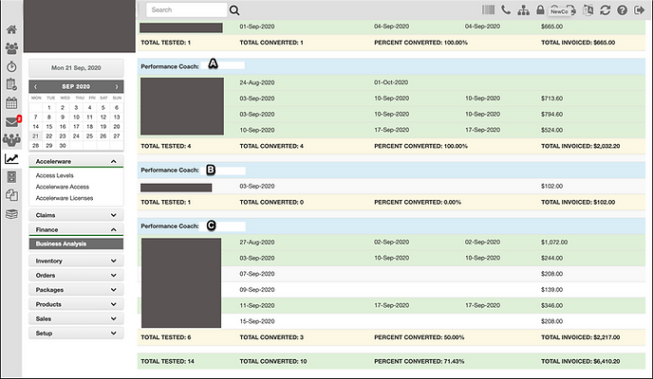Click the logout arrow icon
The height and width of the screenshot is (379, 653).
(639, 9)
